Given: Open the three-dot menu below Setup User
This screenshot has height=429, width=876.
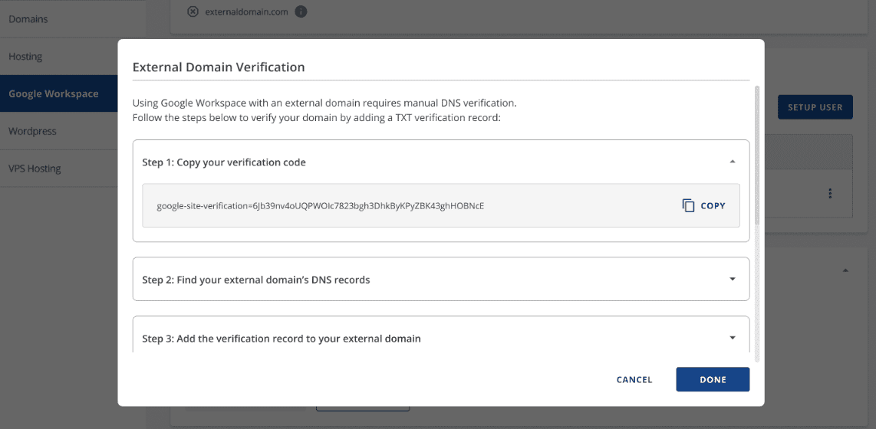Looking at the screenshot, I should 830,194.
